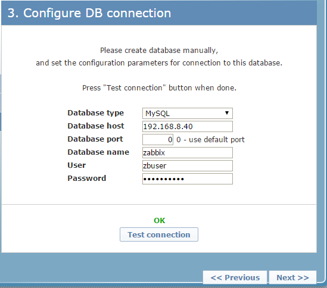Screen dimensions: 327x288
Task: Go back with the << Previous button
Action: [235, 277]
